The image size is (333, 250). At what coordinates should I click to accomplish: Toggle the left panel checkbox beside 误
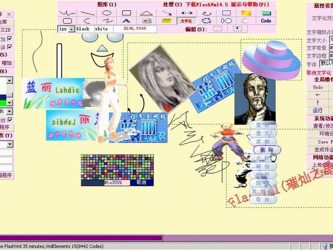(x=10, y=47)
